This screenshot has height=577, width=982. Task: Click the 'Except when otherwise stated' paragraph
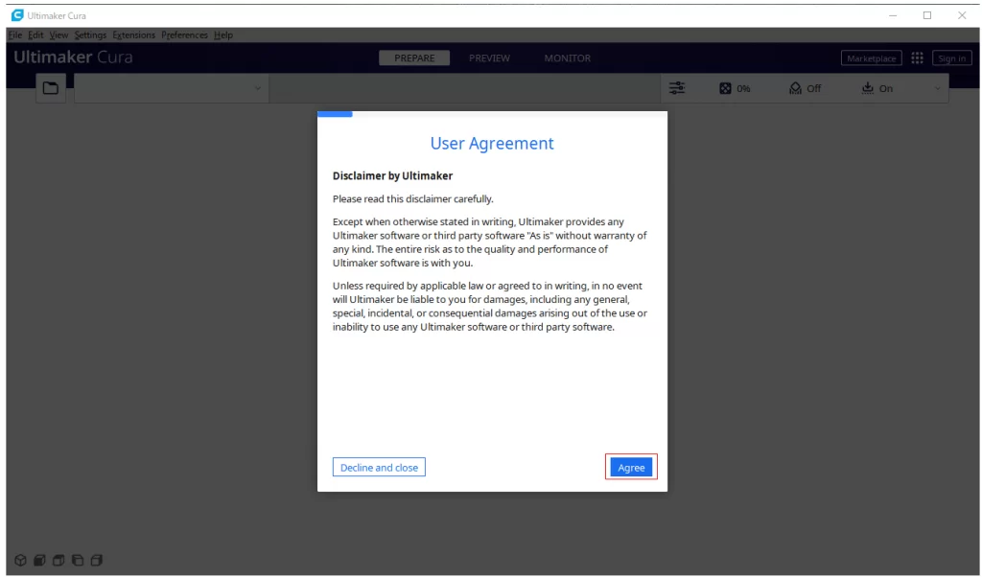(x=490, y=242)
